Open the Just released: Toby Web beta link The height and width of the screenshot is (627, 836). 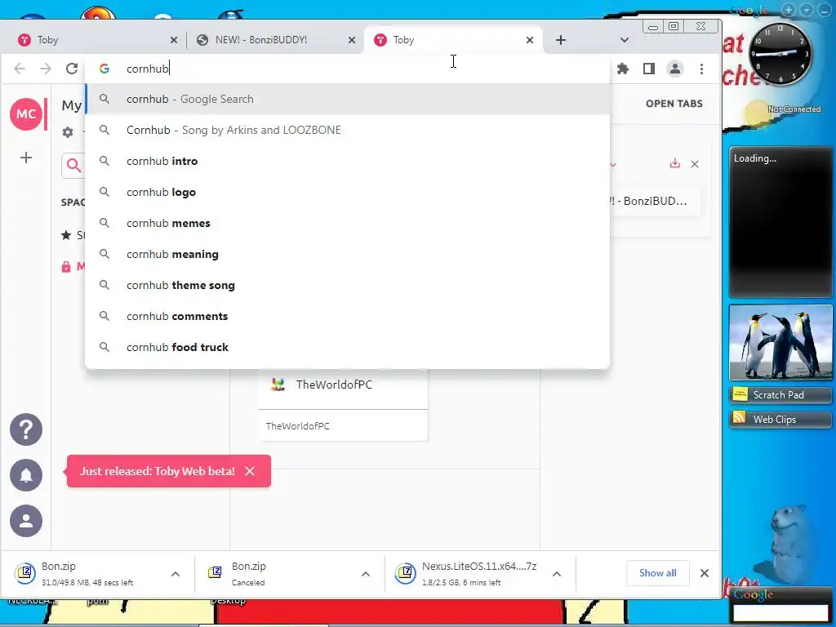coord(158,471)
